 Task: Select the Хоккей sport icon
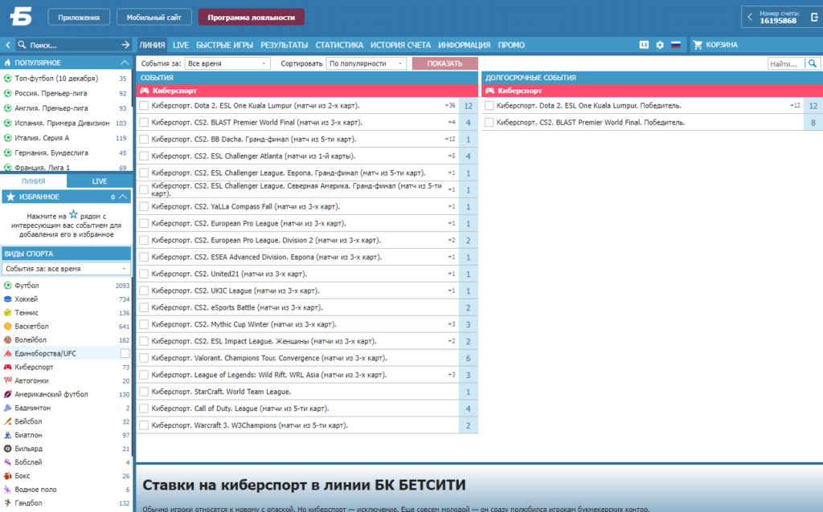coord(8,299)
